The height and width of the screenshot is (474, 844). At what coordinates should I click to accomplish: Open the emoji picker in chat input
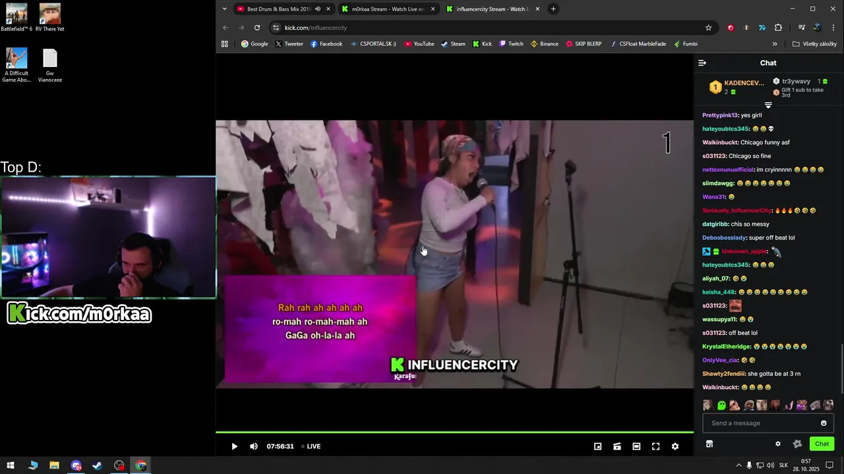824,423
